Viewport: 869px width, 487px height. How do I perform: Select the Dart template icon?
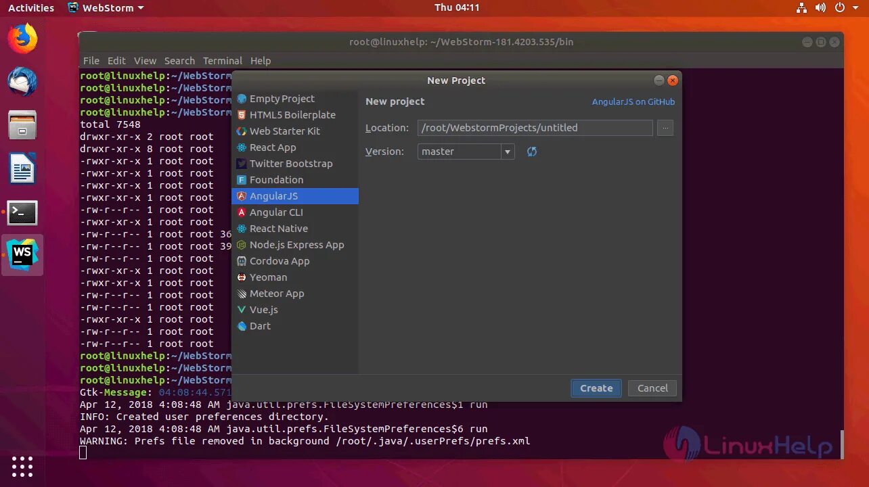tap(242, 326)
